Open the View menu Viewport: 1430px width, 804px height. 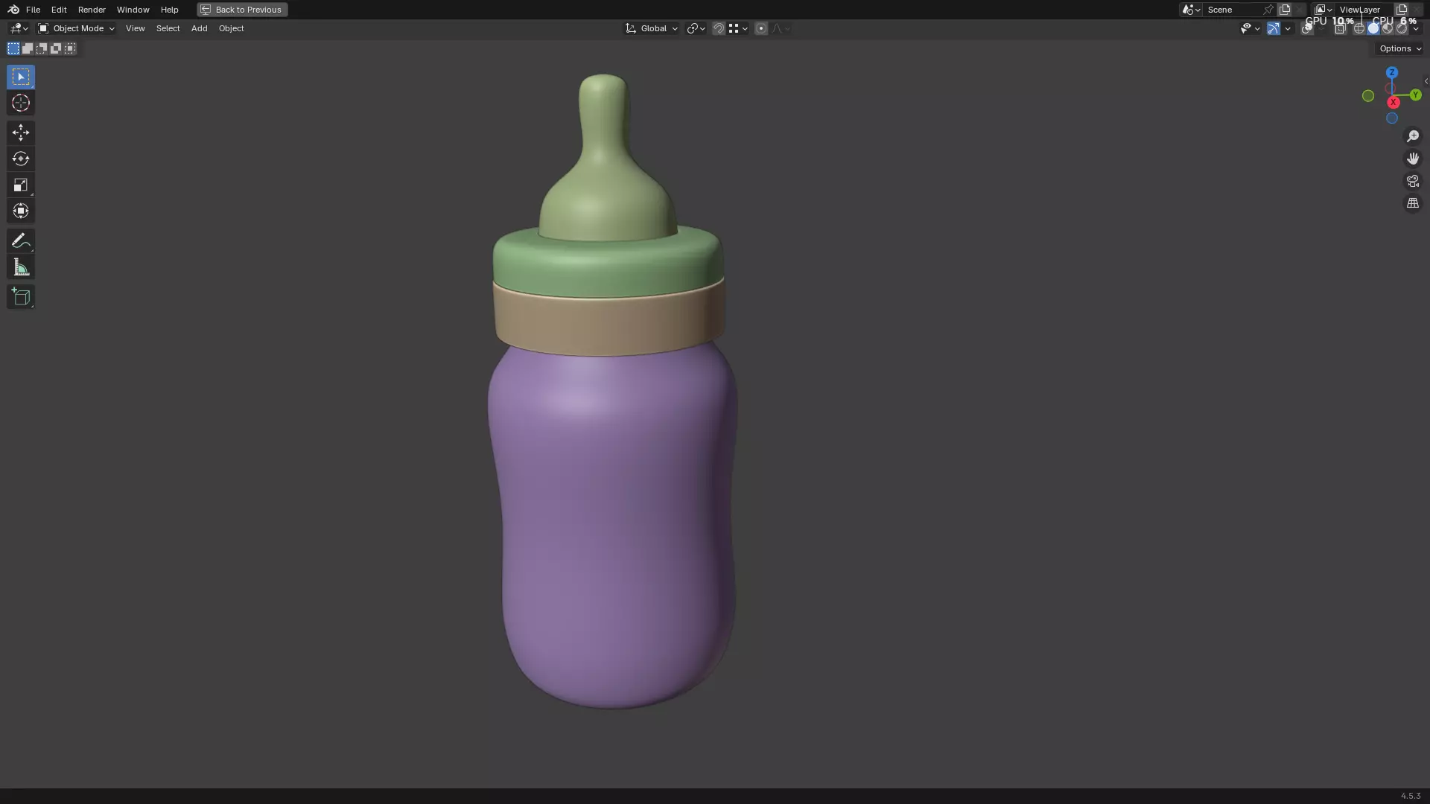click(x=135, y=28)
